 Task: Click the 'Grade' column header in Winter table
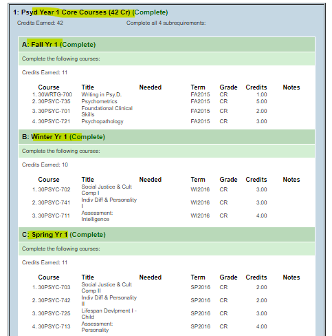(x=228, y=180)
